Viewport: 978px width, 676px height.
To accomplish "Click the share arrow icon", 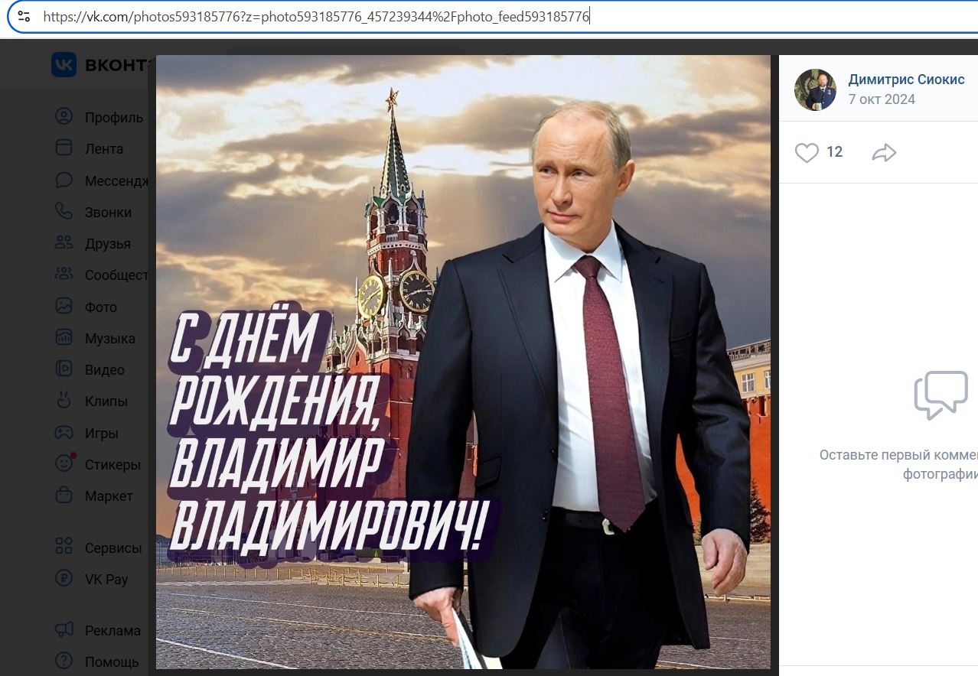I will point(884,153).
